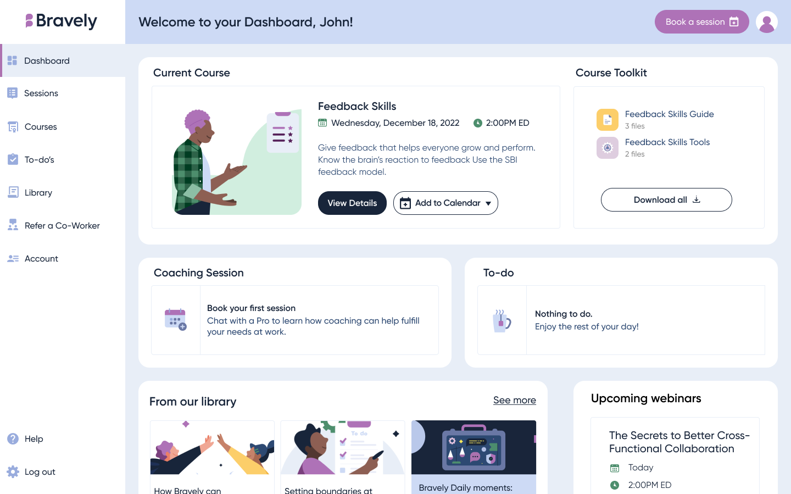Click the Current Course heading
Viewport: 791px width, 494px height.
tap(192, 73)
